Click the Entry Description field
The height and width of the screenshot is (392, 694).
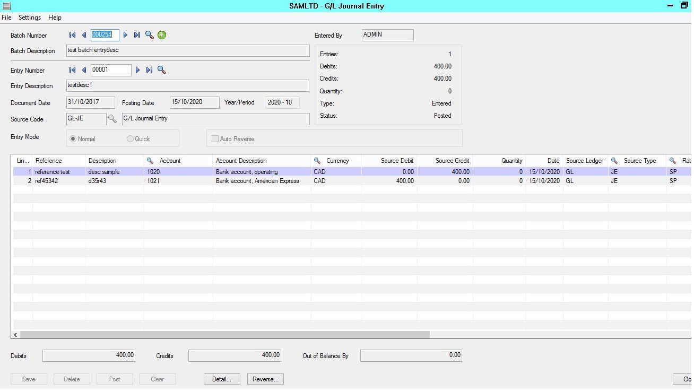coord(188,85)
